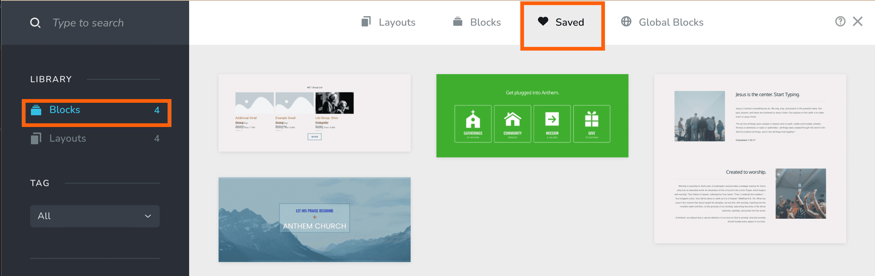The width and height of the screenshot is (875, 276).
Task: Choose the group list saved block thumbnail
Action: [x=315, y=113]
